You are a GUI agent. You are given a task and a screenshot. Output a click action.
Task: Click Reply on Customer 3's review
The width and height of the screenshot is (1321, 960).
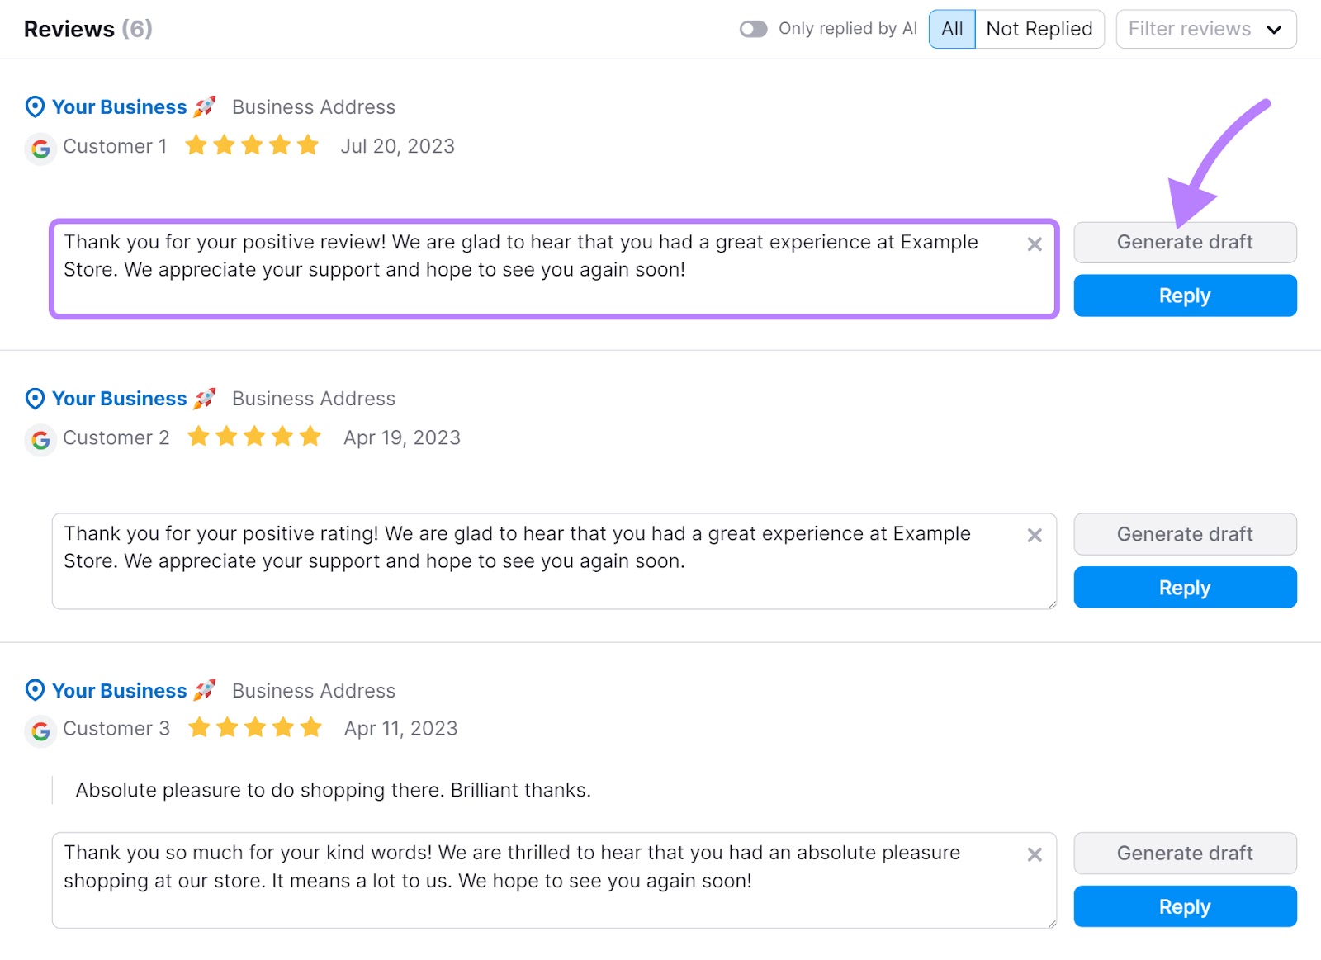click(1184, 906)
